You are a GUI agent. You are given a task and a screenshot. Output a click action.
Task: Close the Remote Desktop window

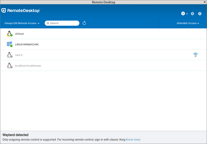coord(204,2)
